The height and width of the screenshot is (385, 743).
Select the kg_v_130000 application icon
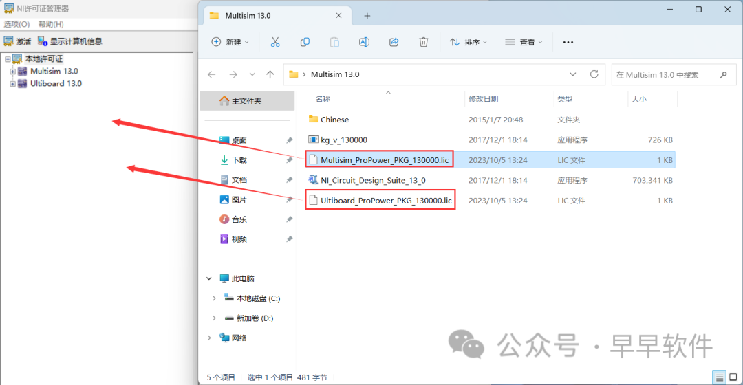[313, 140]
